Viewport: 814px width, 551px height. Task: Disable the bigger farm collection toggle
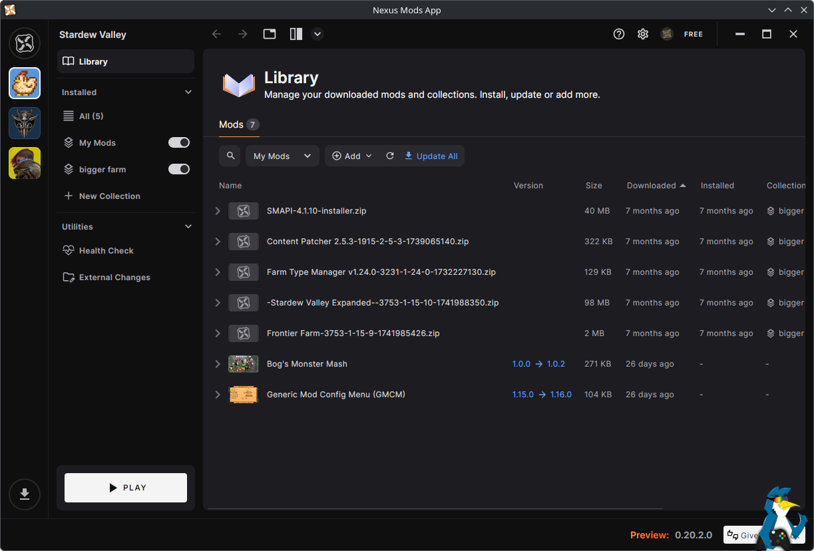[x=178, y=169]
